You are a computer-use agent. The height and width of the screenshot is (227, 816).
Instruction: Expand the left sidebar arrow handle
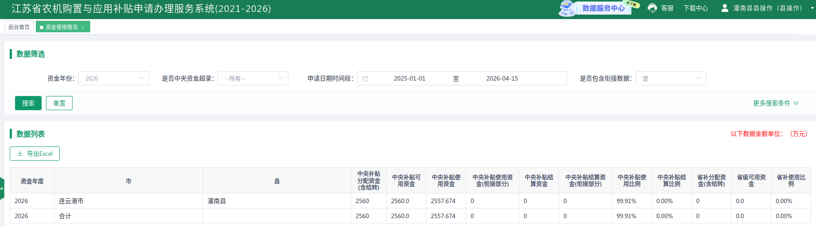[2, 188]
